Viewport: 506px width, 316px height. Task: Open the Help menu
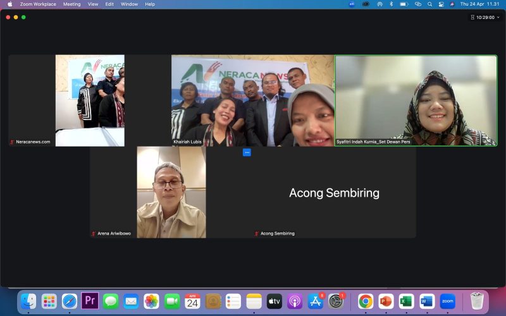point(150,4)
